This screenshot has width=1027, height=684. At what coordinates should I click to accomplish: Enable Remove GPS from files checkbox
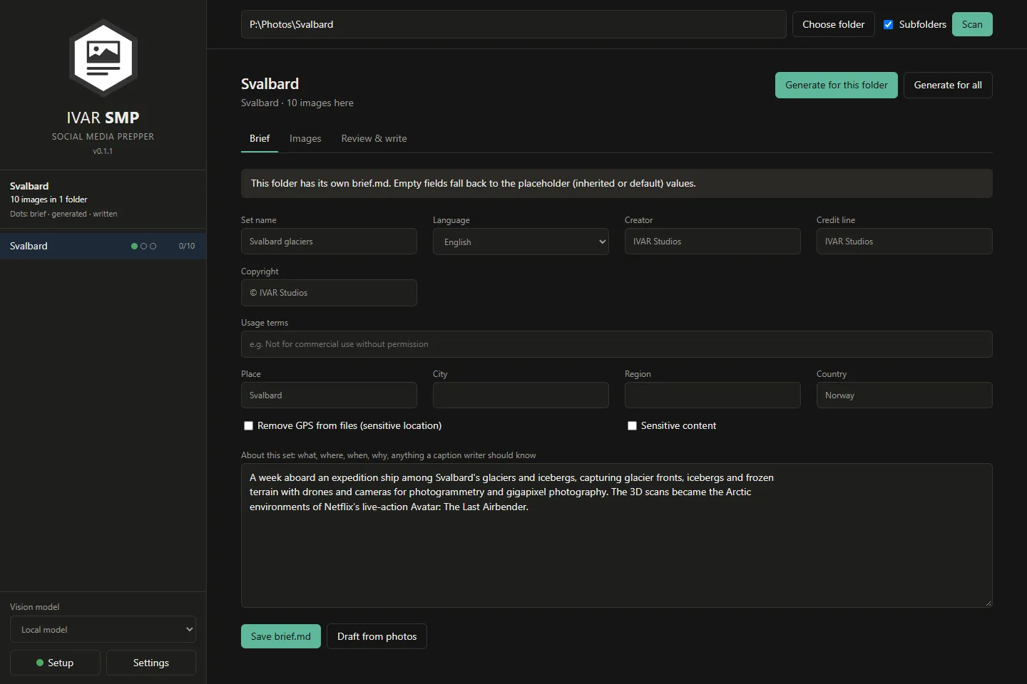(248, 426)
